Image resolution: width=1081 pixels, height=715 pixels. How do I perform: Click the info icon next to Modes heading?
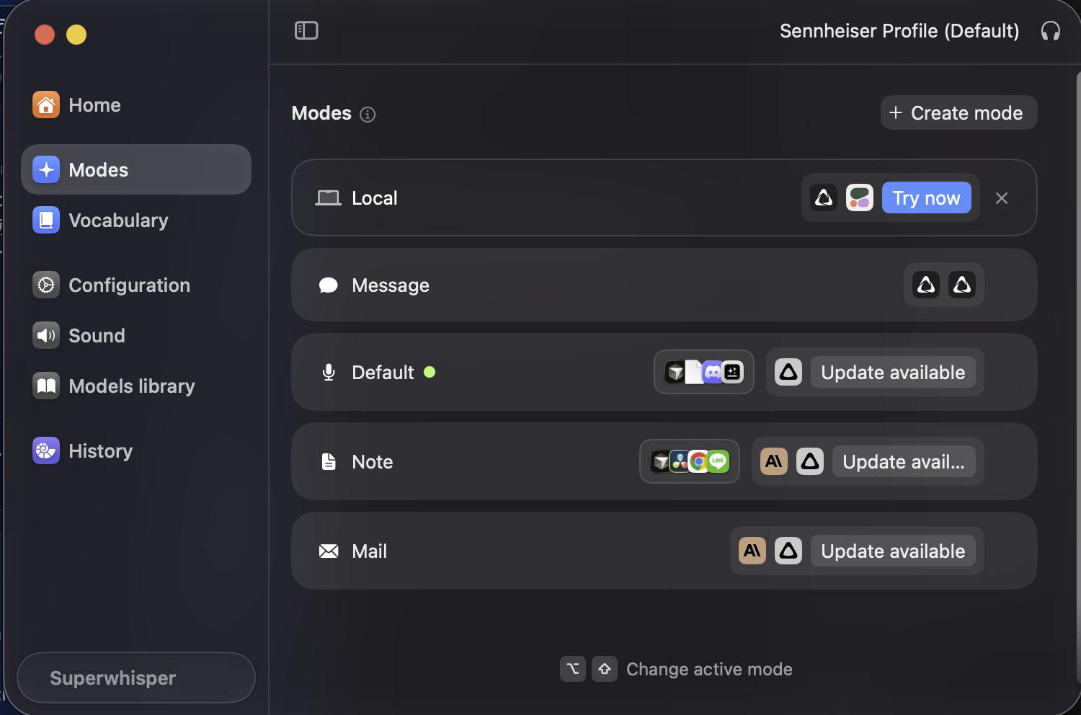pos(368,115)
